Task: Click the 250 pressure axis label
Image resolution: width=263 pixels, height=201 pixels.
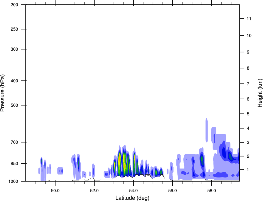Action: (14, 29)
